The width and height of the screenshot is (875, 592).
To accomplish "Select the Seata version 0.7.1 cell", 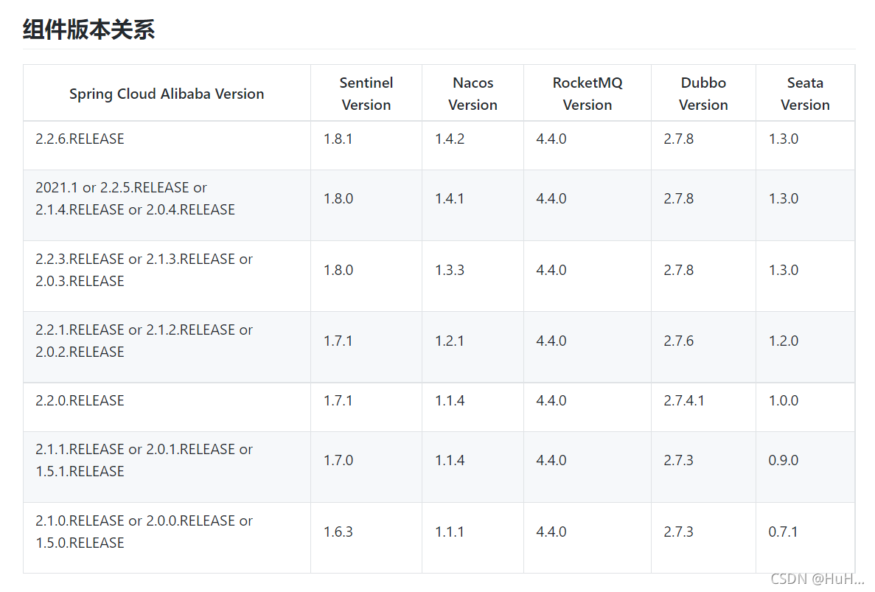I will click(783, 531).
